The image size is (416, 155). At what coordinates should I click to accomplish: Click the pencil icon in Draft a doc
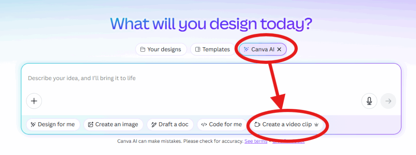pyautogui.click(x=154, y=125)
